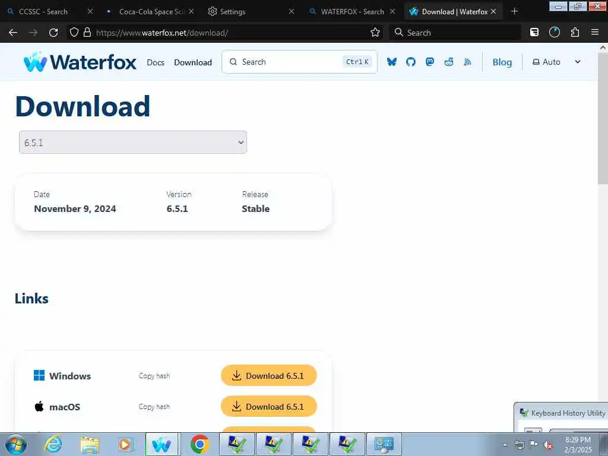Open Waterfox's Bluesky butterfly link
The width and height of the screenshot is (608, 456).
(x=392, y=62)
